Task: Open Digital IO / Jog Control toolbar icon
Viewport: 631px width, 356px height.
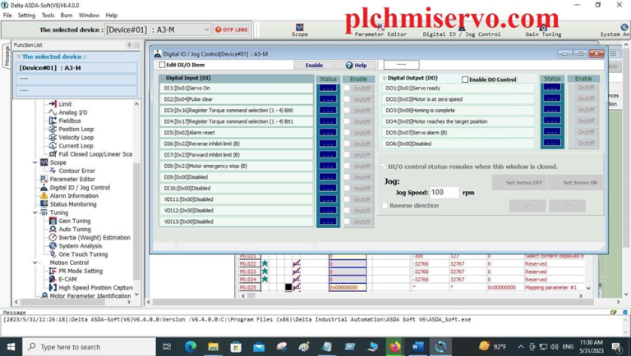Action: (x=462, y=28)
